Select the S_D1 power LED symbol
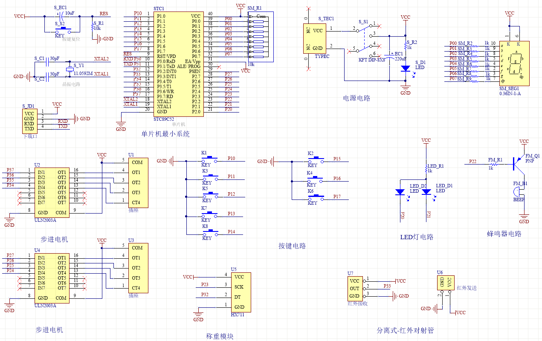The height and width of the screenshot is (341, 542). (x=405, y=68)
